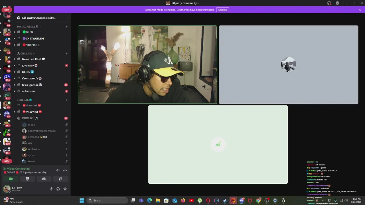The image size is (365, 205).
Task: Open User Settings gear icon
Action: [x=65, y=189]
